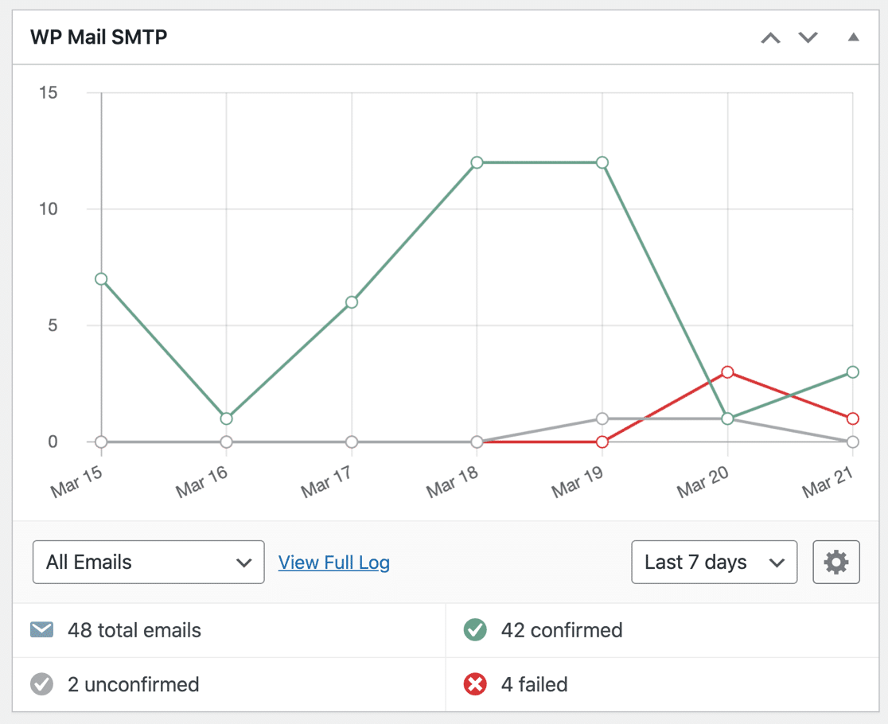888x724 pixels.
Task: Open the Last 7 days dropdown
Action: (714, 562)
